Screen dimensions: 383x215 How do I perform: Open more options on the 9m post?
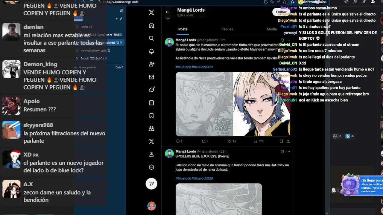(288, 40)
